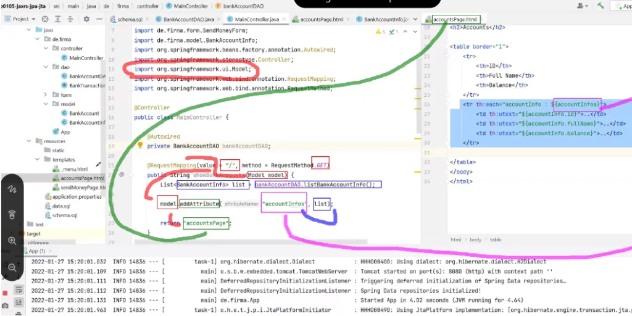Expand the form package

(46, 94)
